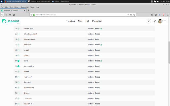170x106 pixels.
Task: Close the Witnesses — Steemit tab
Action: coord(24,11)
